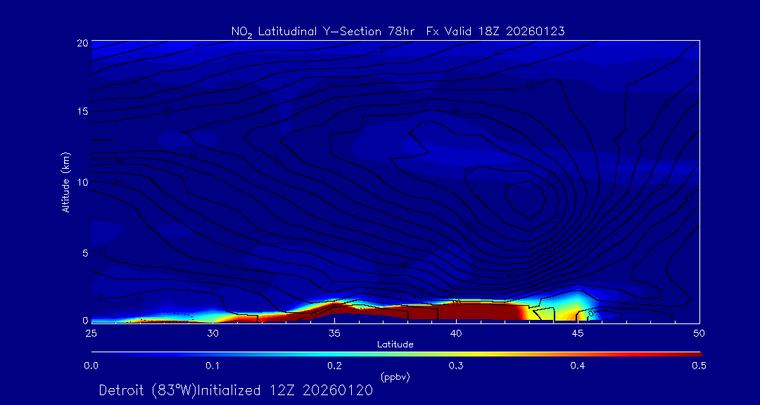This screenshot has height=405, width=760.
Task: Select the 25 latitude tick label
Action: pyautogui.click(x=91, y=333)
